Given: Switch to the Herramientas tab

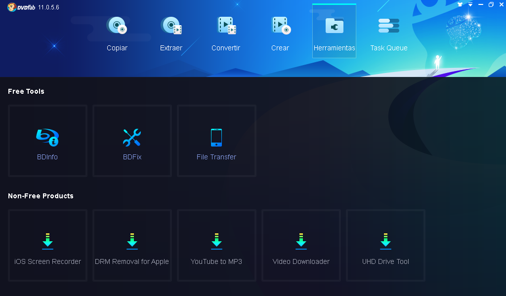Looking at the screenshot, I should [x=334, y=31].
